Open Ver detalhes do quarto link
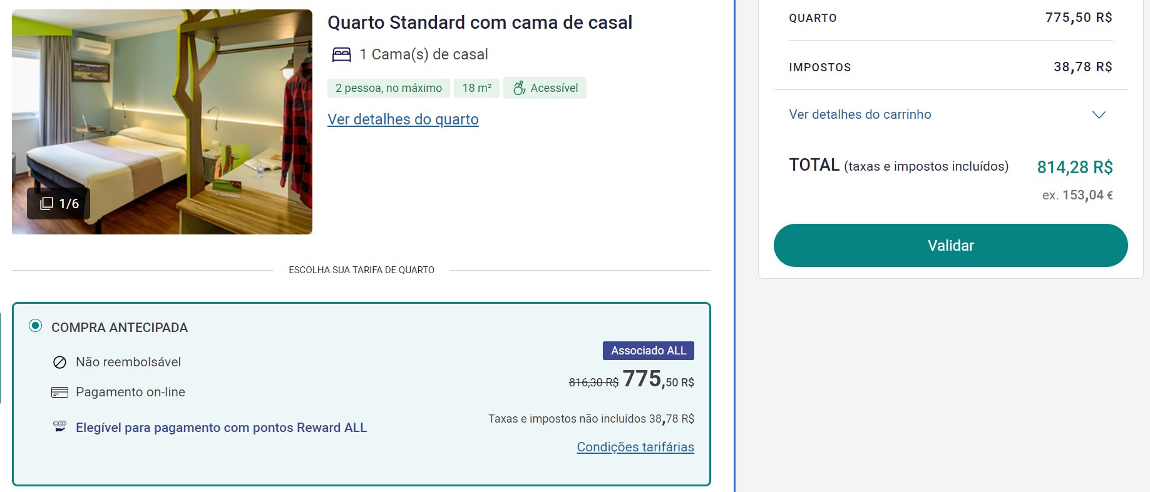Image resolution: width=1150 pixels, height=492 pixels. click(x=403, y=119)
